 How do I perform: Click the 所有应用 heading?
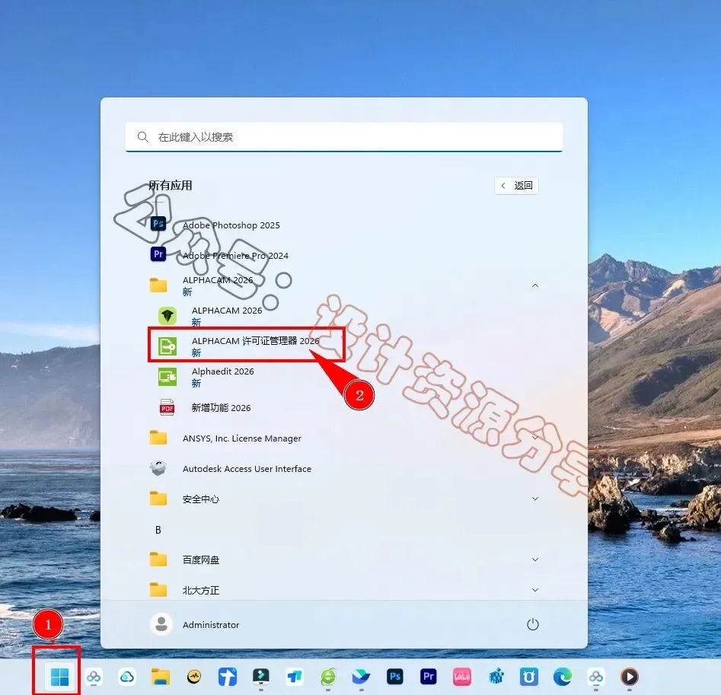click(x=170, y=185)
